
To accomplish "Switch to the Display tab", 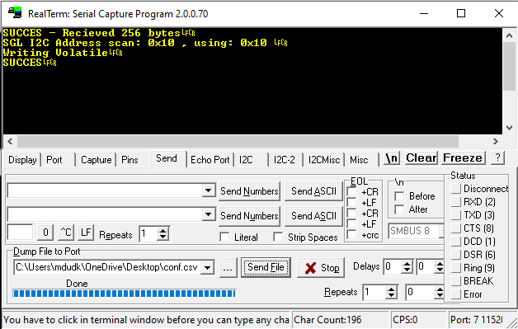I will pyautogui.click(x=22, y=160).
